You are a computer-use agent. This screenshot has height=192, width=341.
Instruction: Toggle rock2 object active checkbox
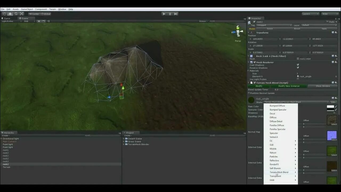[x=254, y=22]
